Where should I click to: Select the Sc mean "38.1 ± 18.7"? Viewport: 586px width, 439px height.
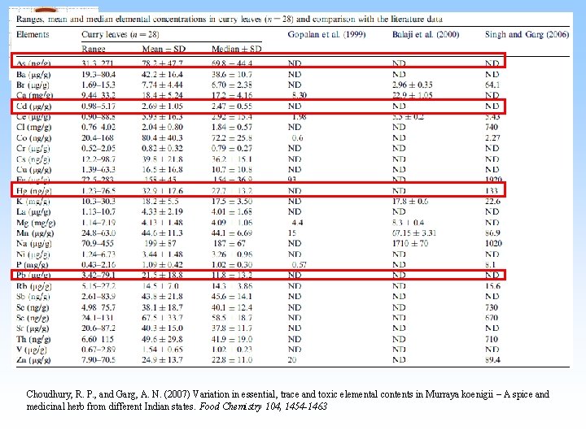[162, 307]
